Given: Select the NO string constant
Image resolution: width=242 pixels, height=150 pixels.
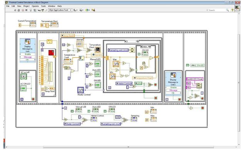Looking at the screenshot, I should click(x=188, y=83).
